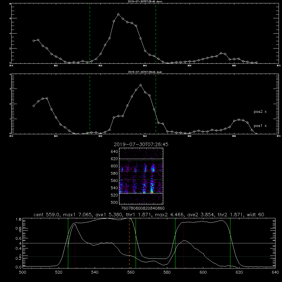282x282 pixels.
Task: Click the solid horizontal line at 4 in bottom plot
Action: pos(149,243)
